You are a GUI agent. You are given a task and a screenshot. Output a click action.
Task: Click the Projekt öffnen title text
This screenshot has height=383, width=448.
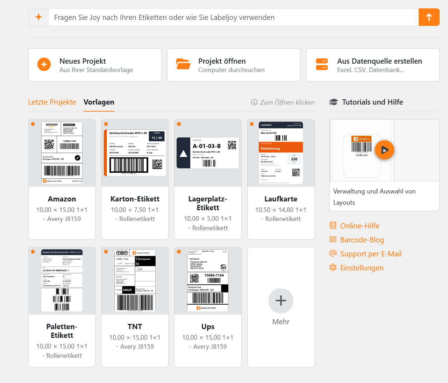pyautogui.click(x=222, y=61)
